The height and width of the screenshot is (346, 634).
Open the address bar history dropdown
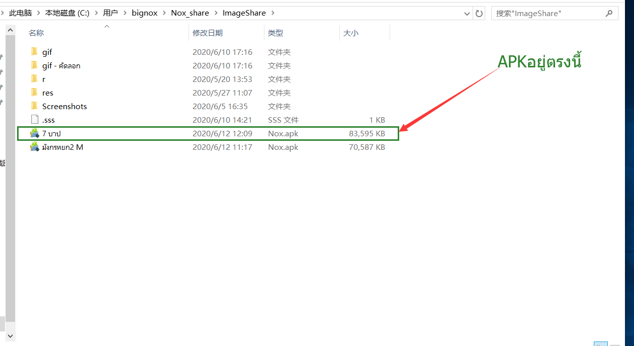click(x=467, y=13)
